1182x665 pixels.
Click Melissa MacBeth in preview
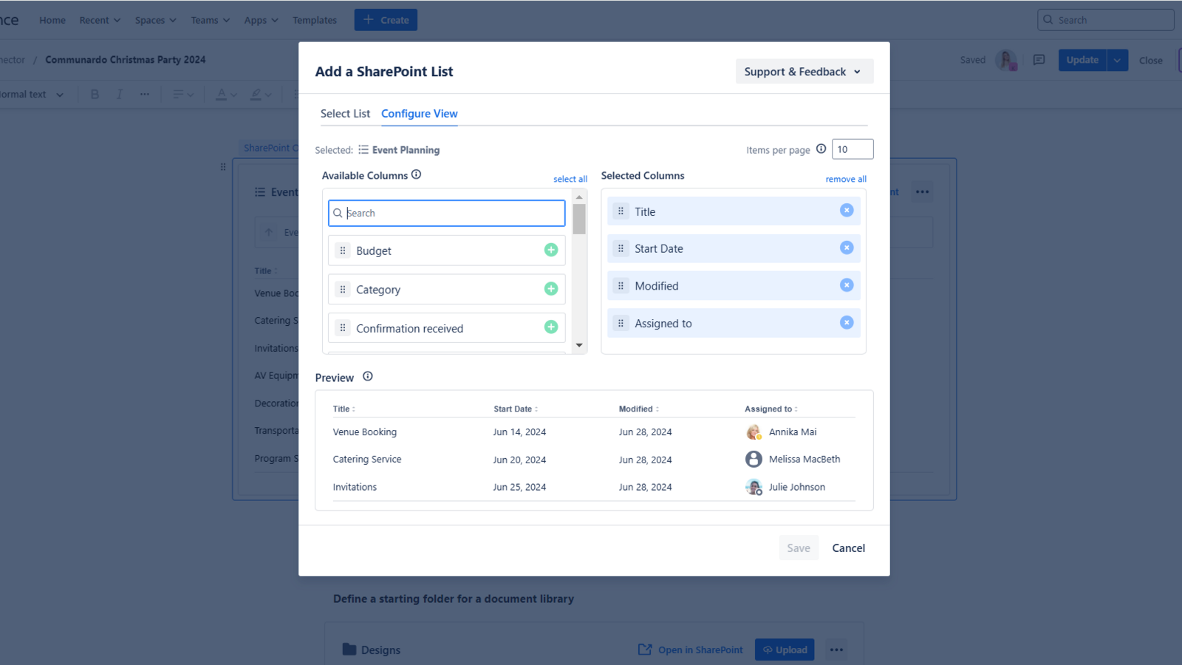[x=804, y=460]
